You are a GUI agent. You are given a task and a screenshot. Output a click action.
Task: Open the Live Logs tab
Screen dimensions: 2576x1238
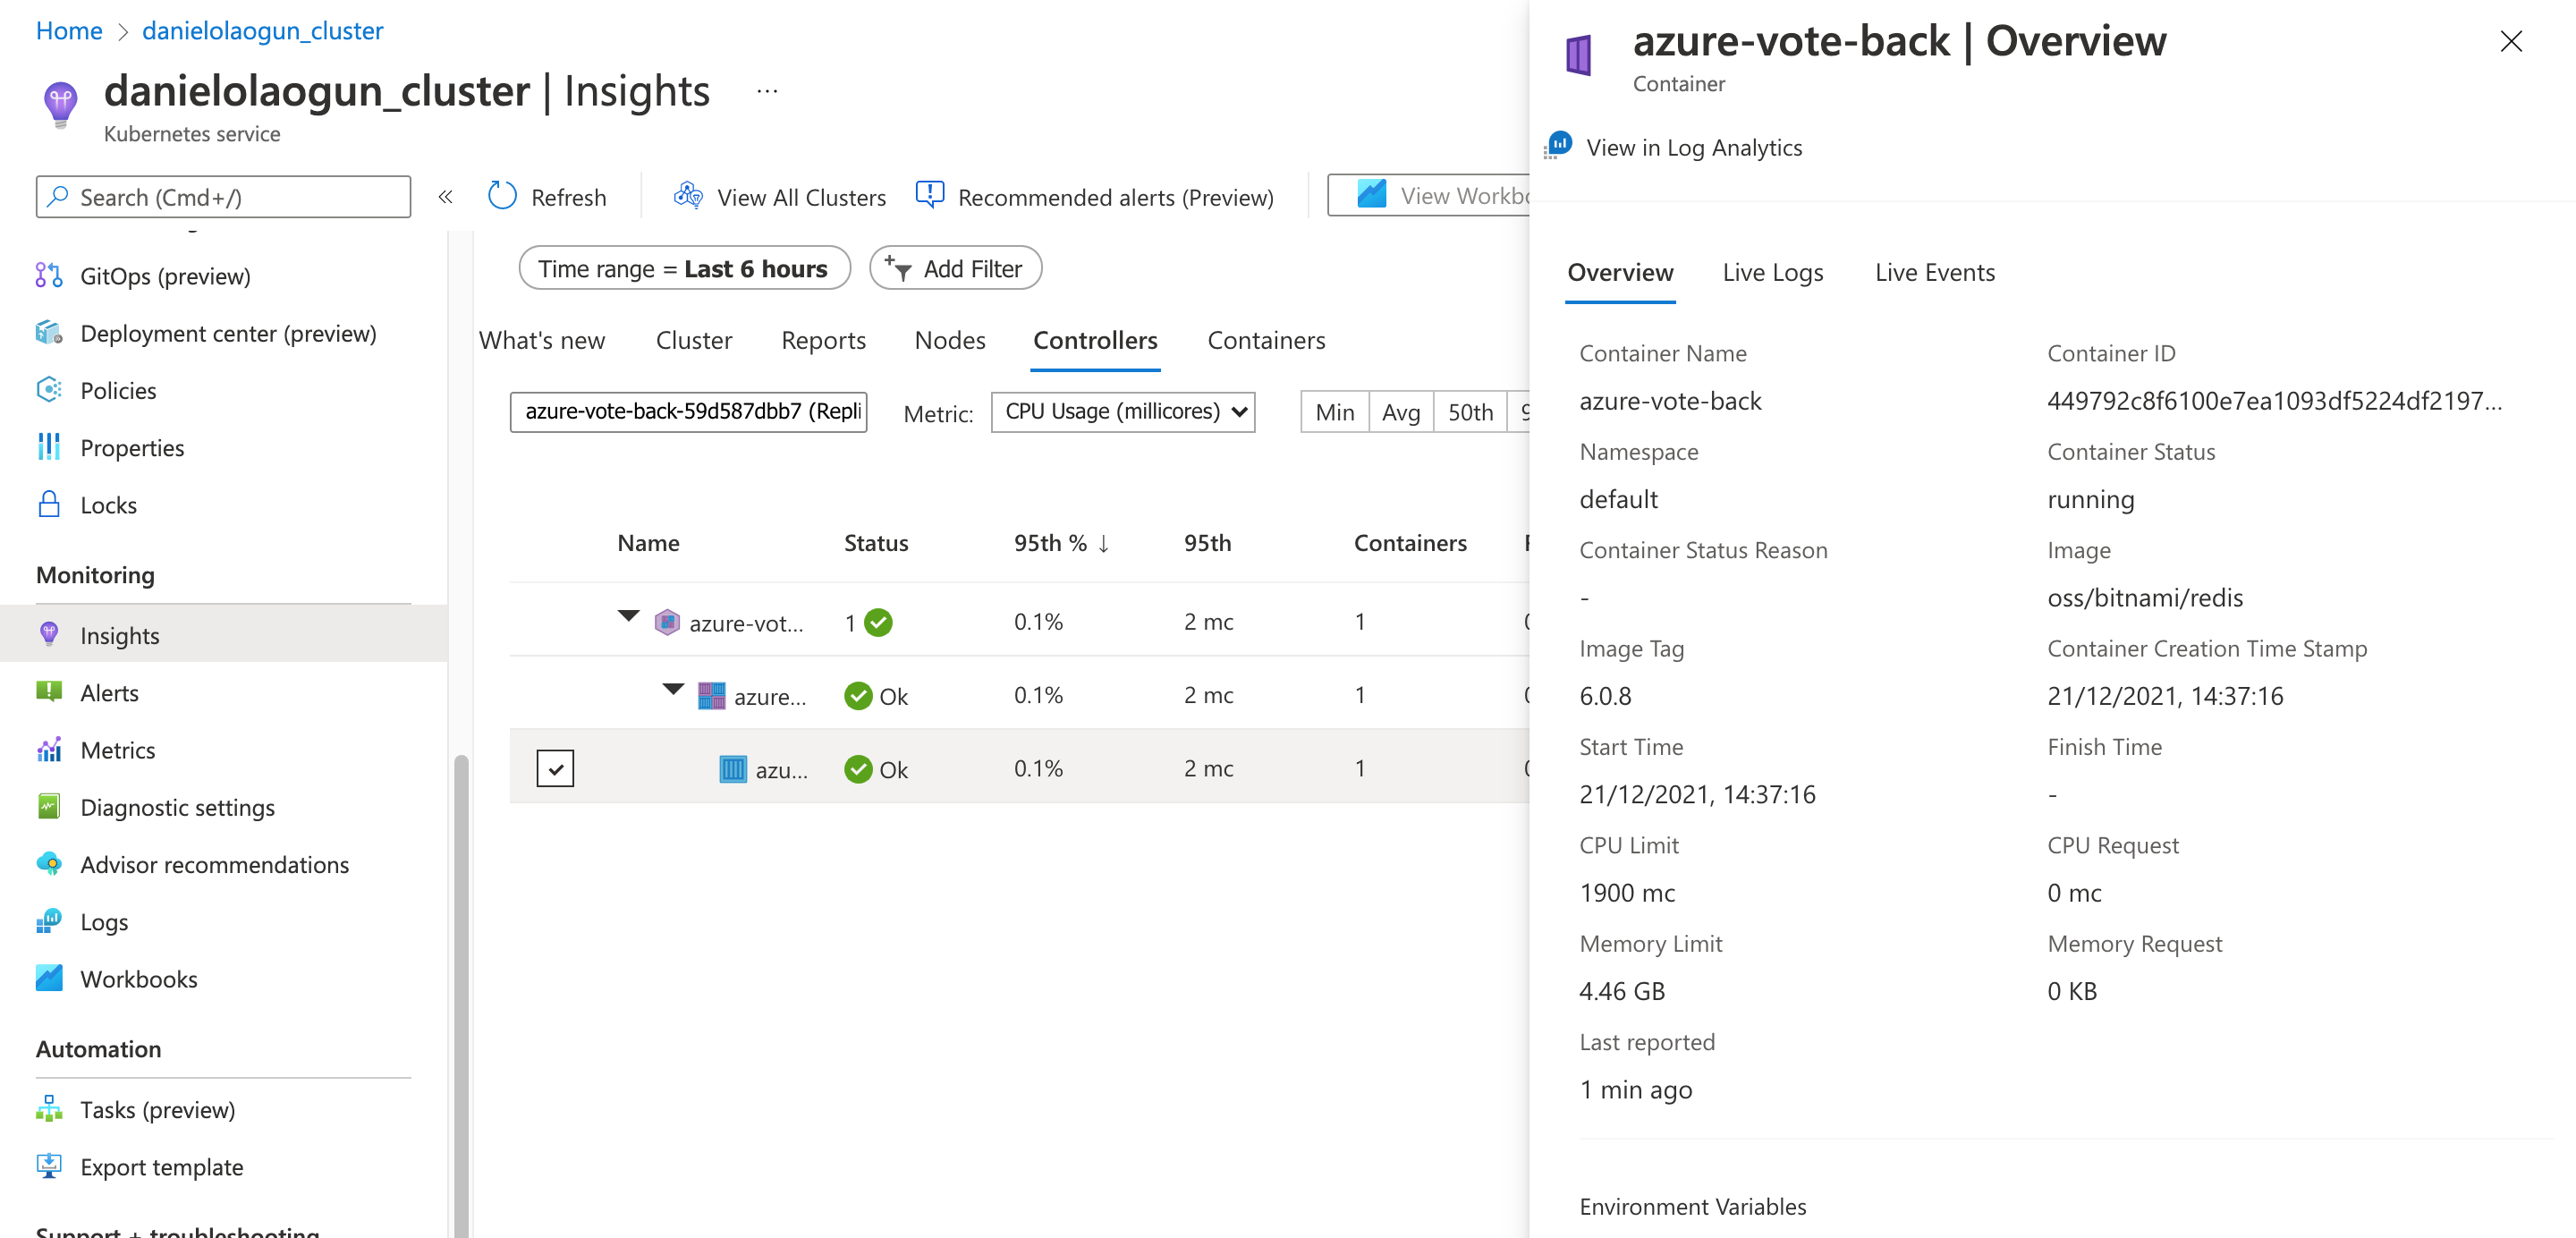1773,272
